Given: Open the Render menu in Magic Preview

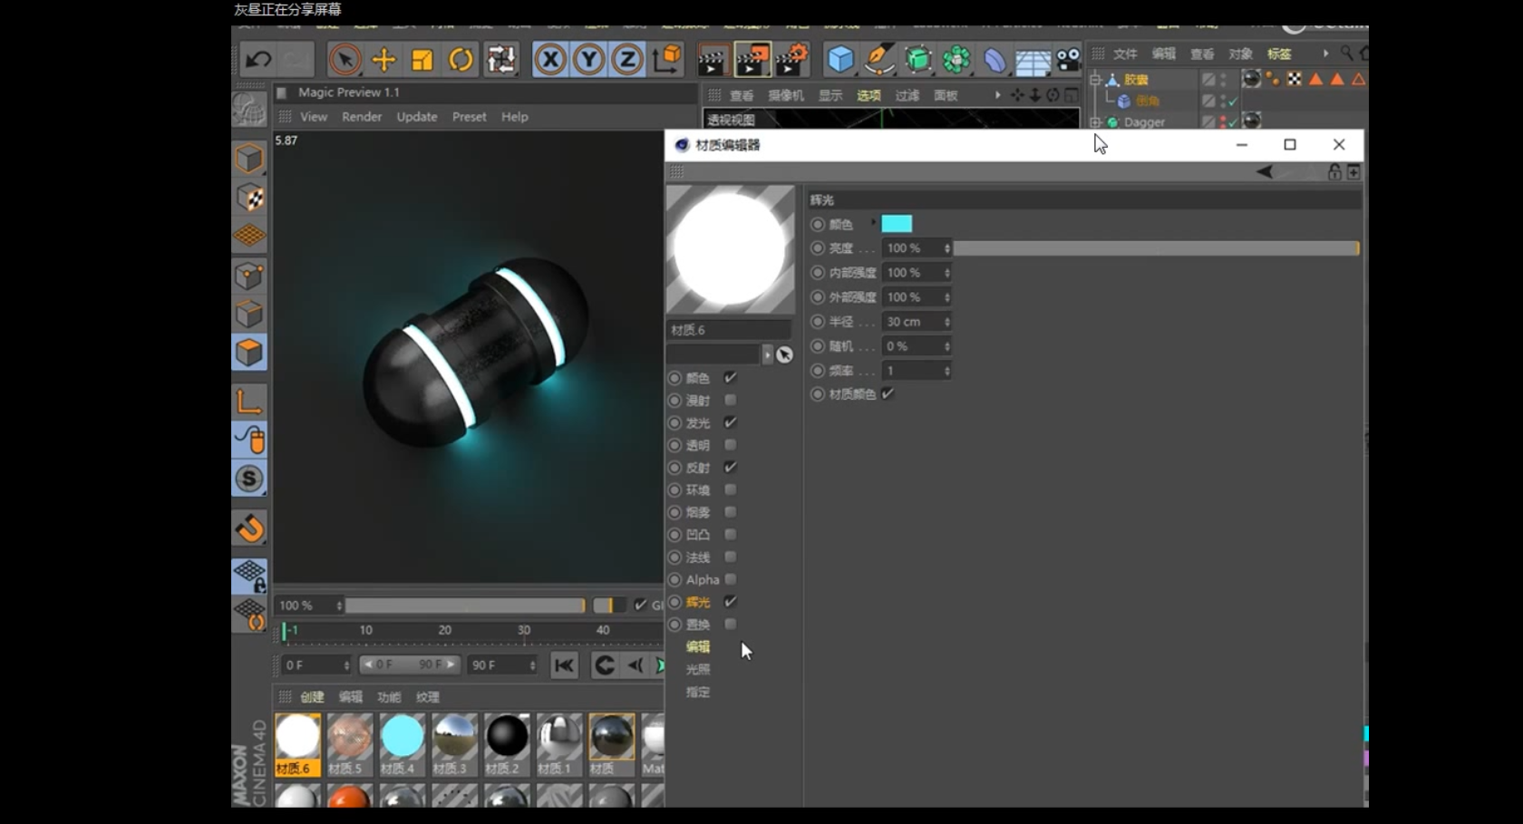Looking at the screenshot, I should pos(362,117).
